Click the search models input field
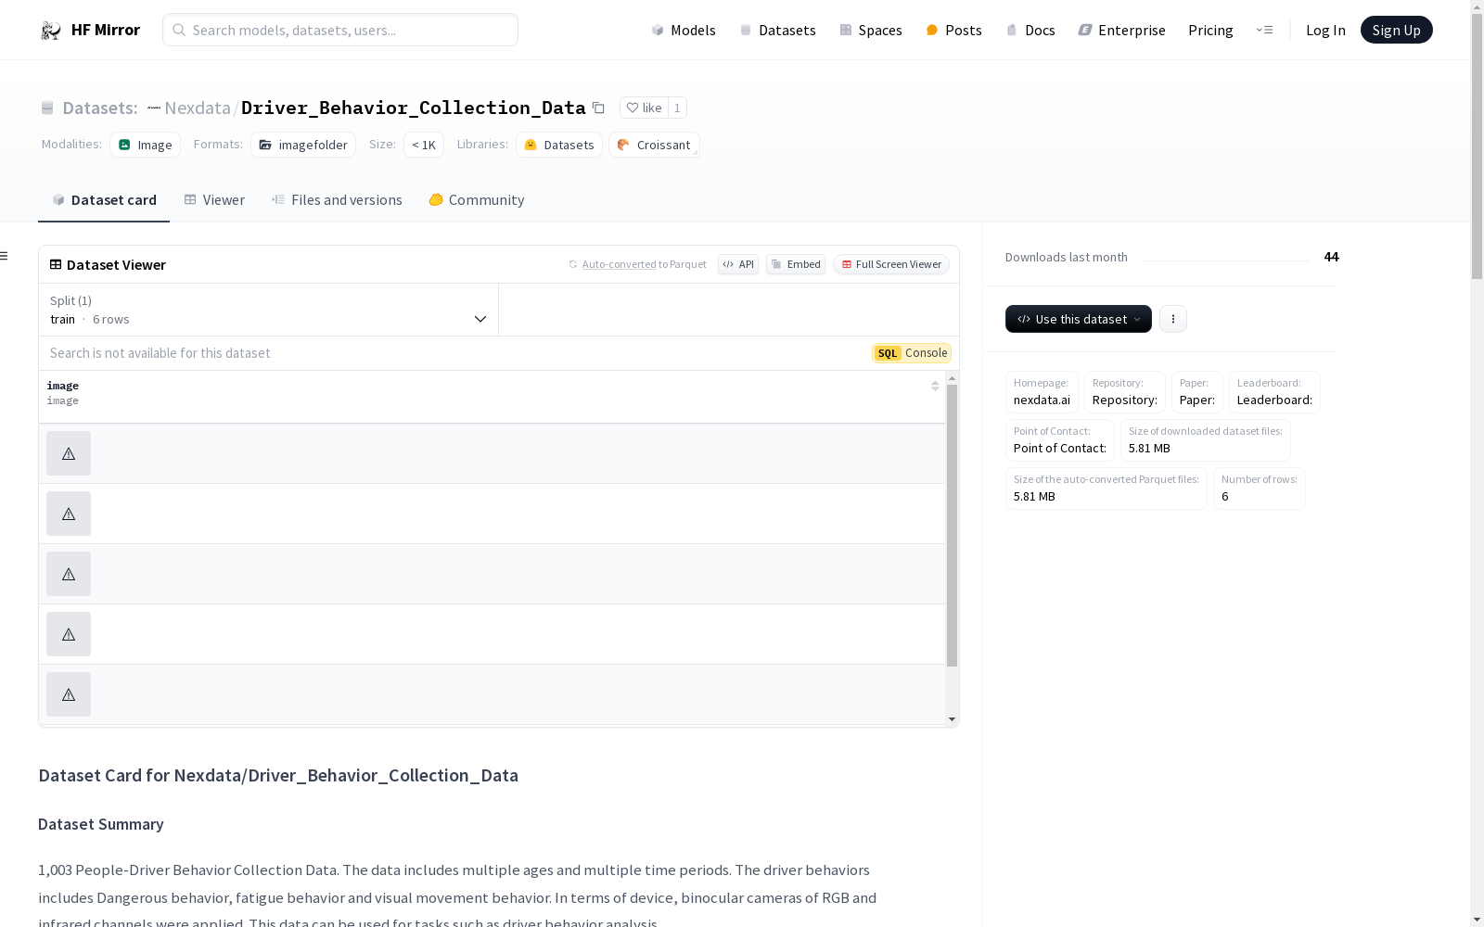The height and width of the screenshot is (927, 1484). coord(339,30)
